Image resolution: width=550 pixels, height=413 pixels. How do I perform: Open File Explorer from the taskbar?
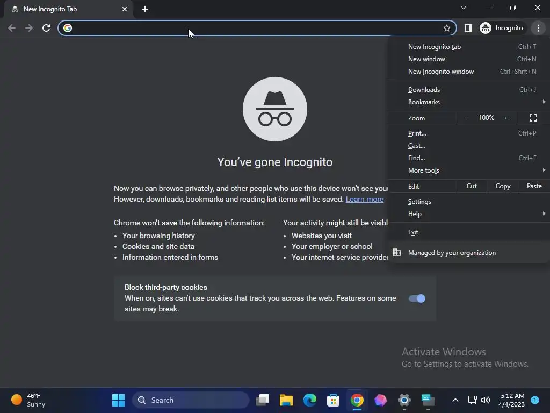pyautogui.click(x=286, y=400)
